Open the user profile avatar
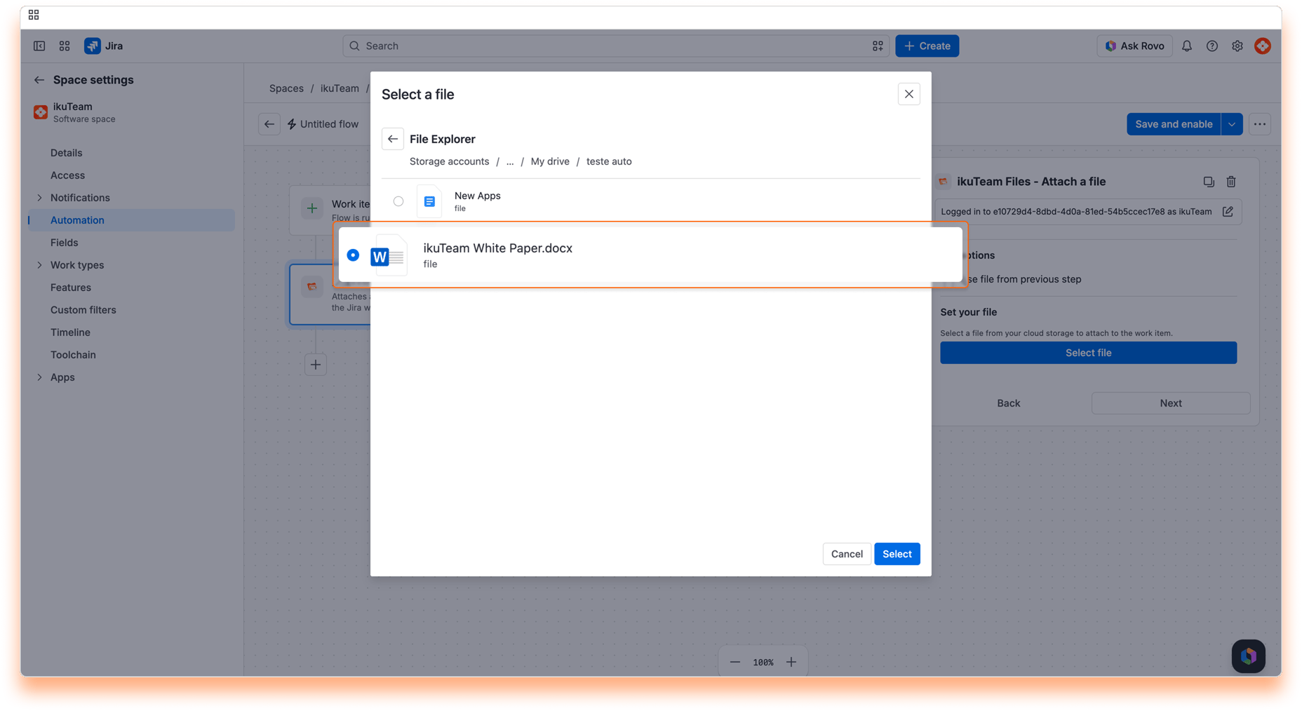This screenshot has width=1302, height=711. pyautogui.click(x=1263, y=46)
